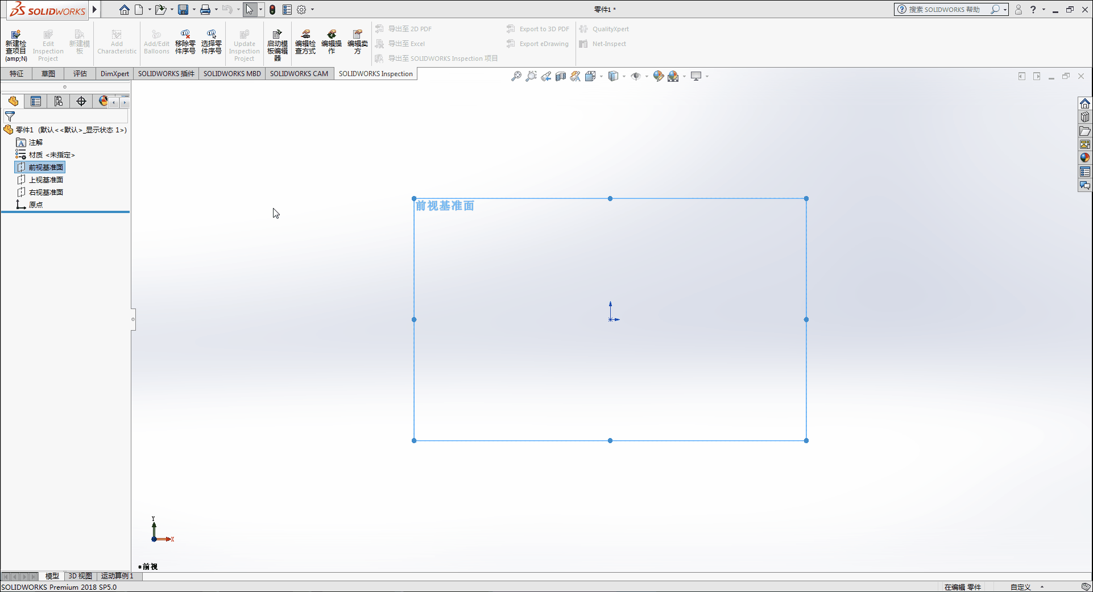
Task: Click Edit Inspection Methods (编辑检查方式)
Action: click(305, 43)
